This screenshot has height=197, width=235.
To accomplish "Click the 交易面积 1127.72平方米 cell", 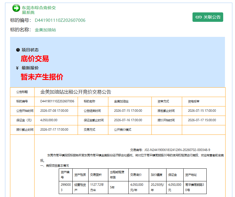I will (x=98, y=187).
